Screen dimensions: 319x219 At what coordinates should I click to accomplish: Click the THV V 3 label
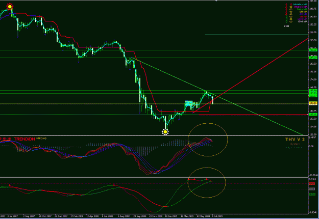click(x=295, y=139)
